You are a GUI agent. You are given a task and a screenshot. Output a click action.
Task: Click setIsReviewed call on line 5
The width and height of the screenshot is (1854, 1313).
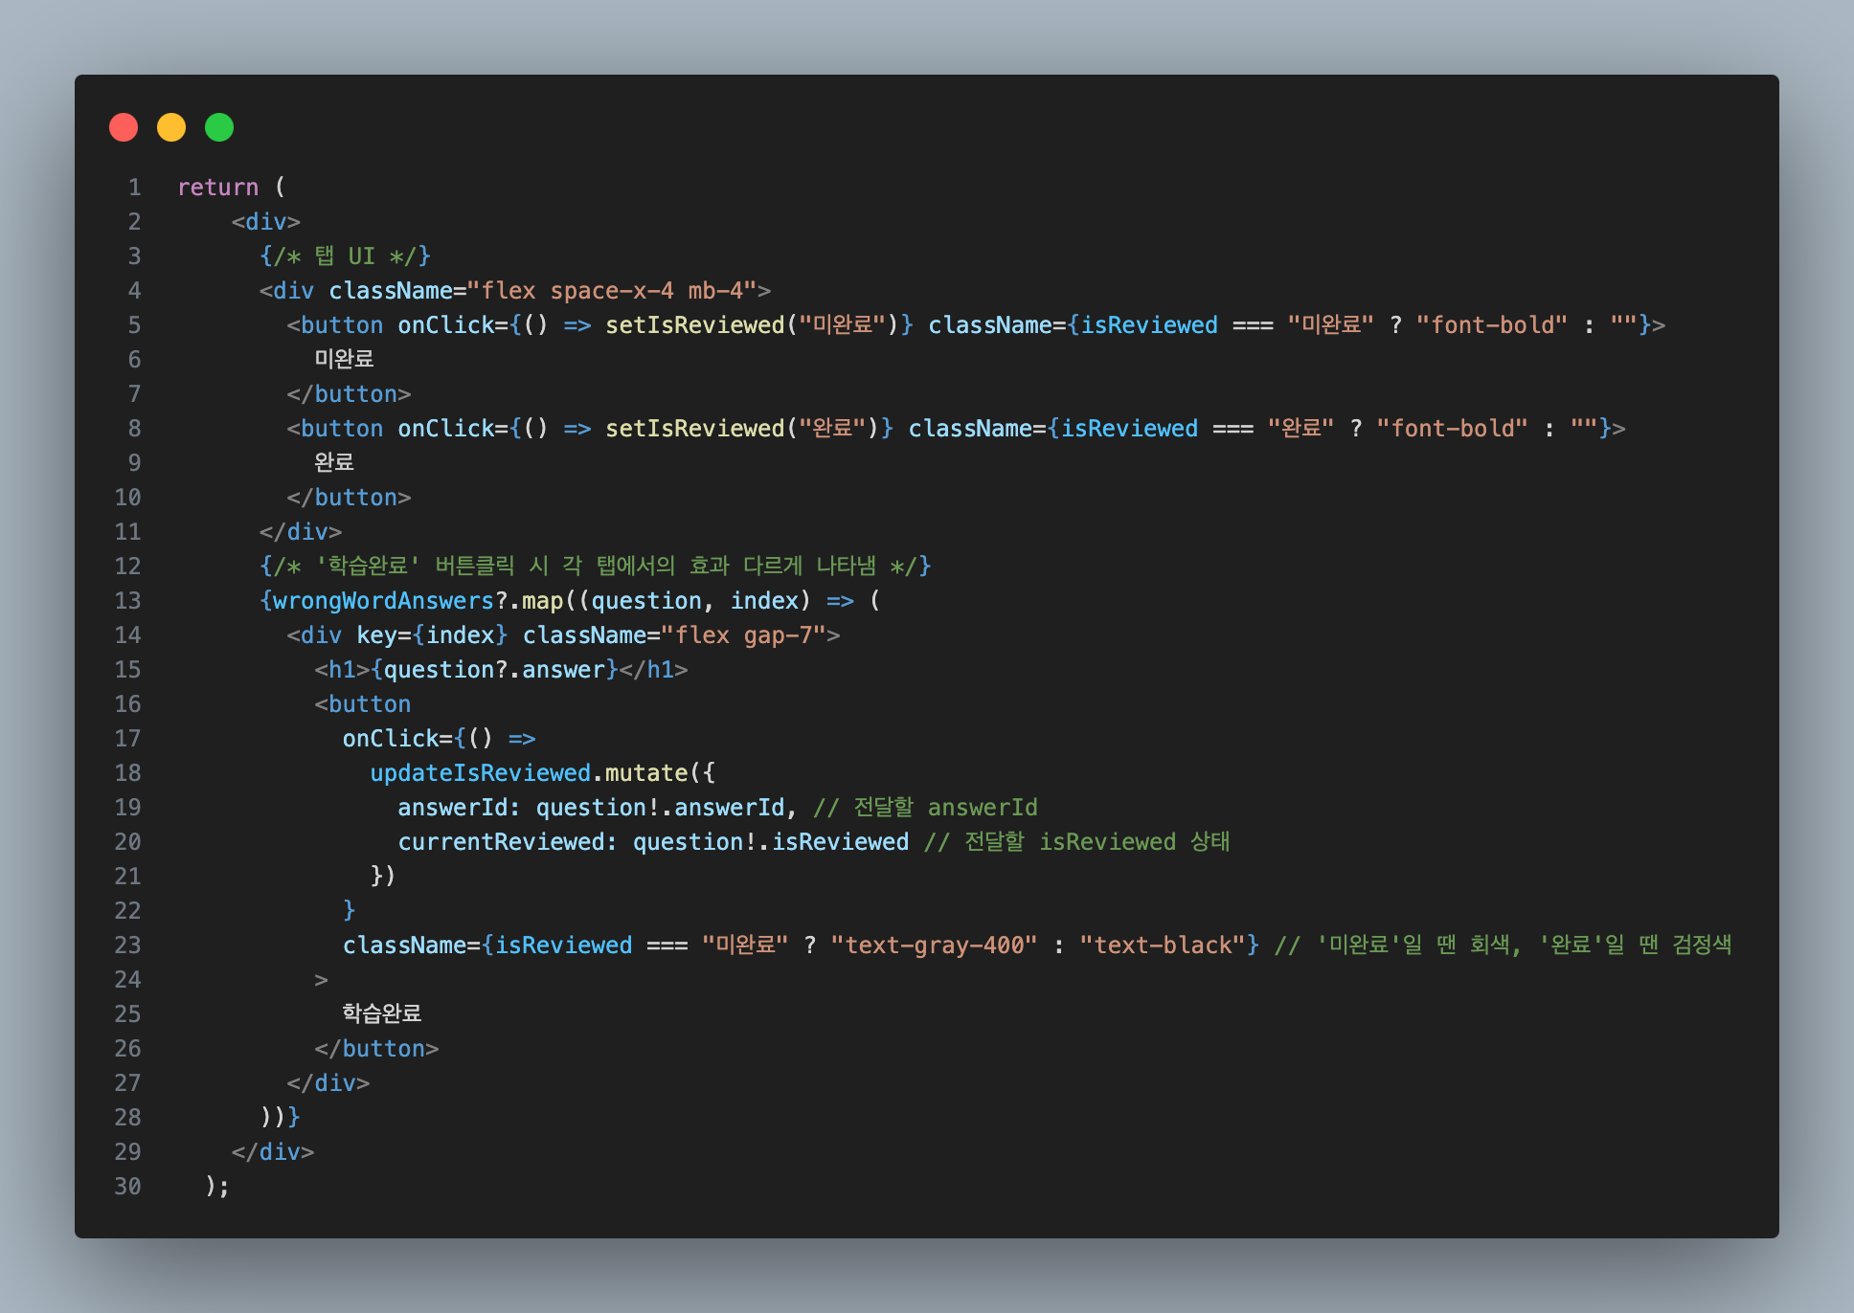click(x=694, y=325)
